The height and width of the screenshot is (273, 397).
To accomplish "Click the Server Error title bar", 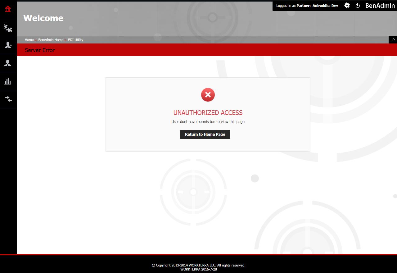I will tap(40, 50).
